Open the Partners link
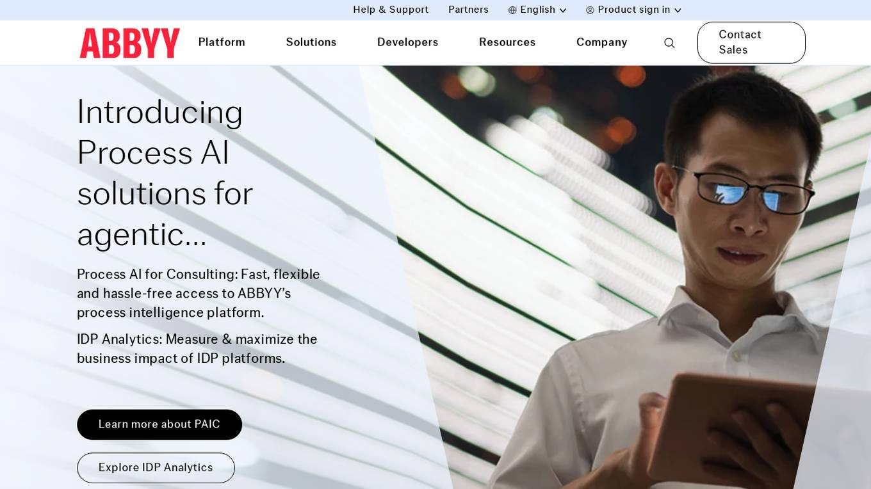871x489 pixels. pyautogui.click(x=468, y=10)
